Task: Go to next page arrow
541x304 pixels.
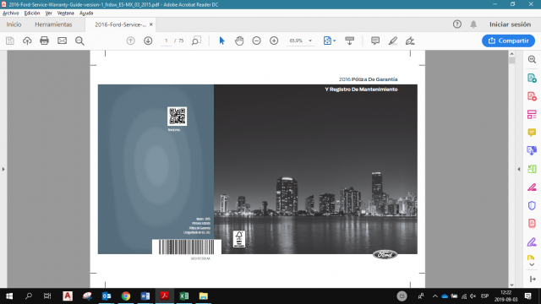Action: coord(148,41)
